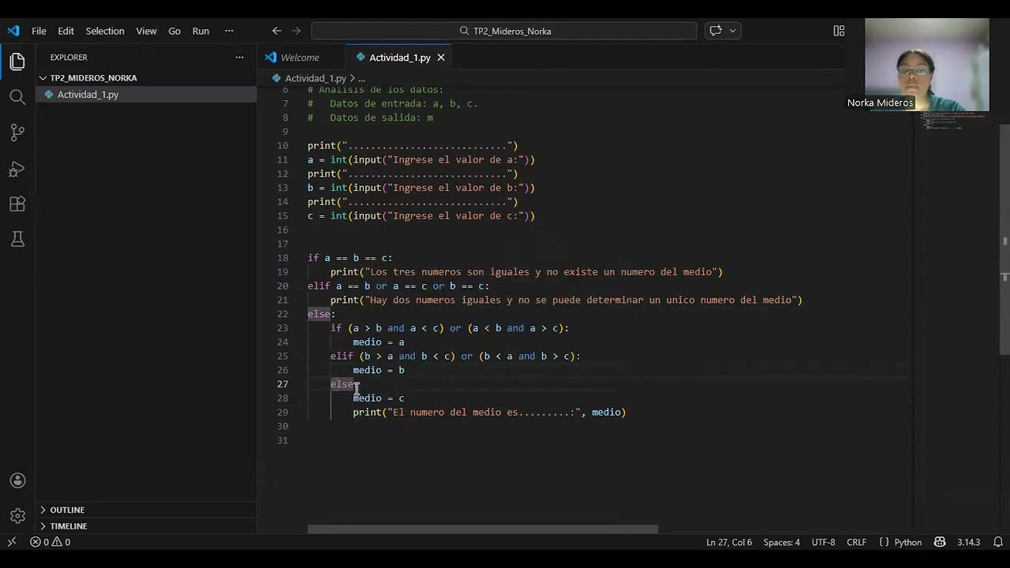Open the Explorer view in activity bar
The width and height of the screenshot is (1010, 568).
tap(17, 62)
